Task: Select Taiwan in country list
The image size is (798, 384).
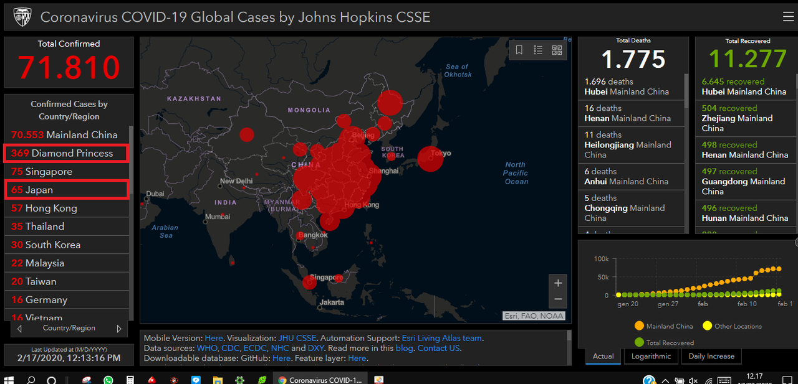Action: 67,281
